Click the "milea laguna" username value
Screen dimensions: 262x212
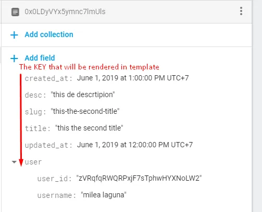104,195
